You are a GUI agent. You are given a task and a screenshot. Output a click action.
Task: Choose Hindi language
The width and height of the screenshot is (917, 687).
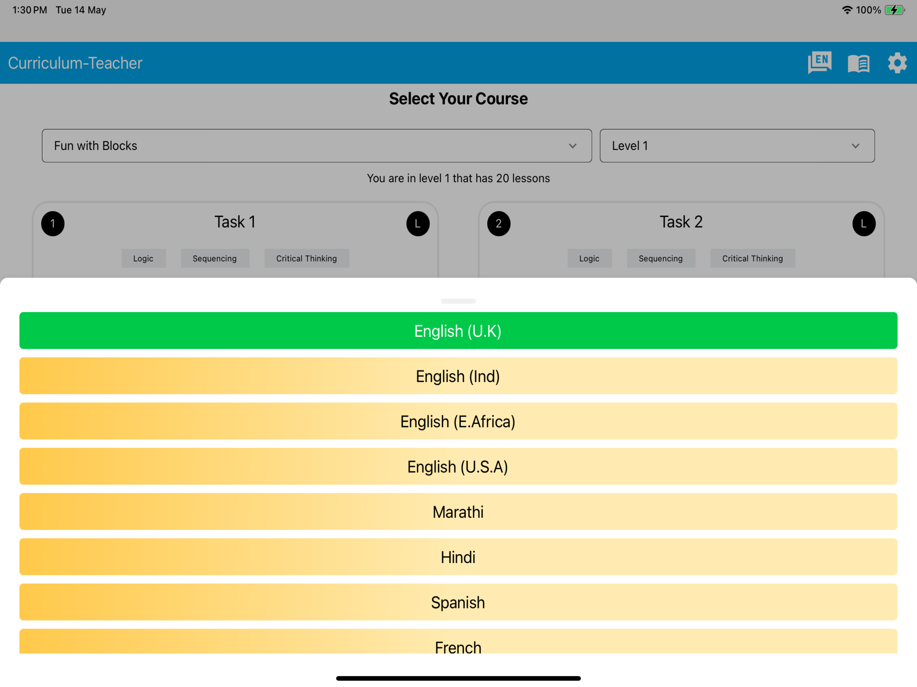(458, 557)
